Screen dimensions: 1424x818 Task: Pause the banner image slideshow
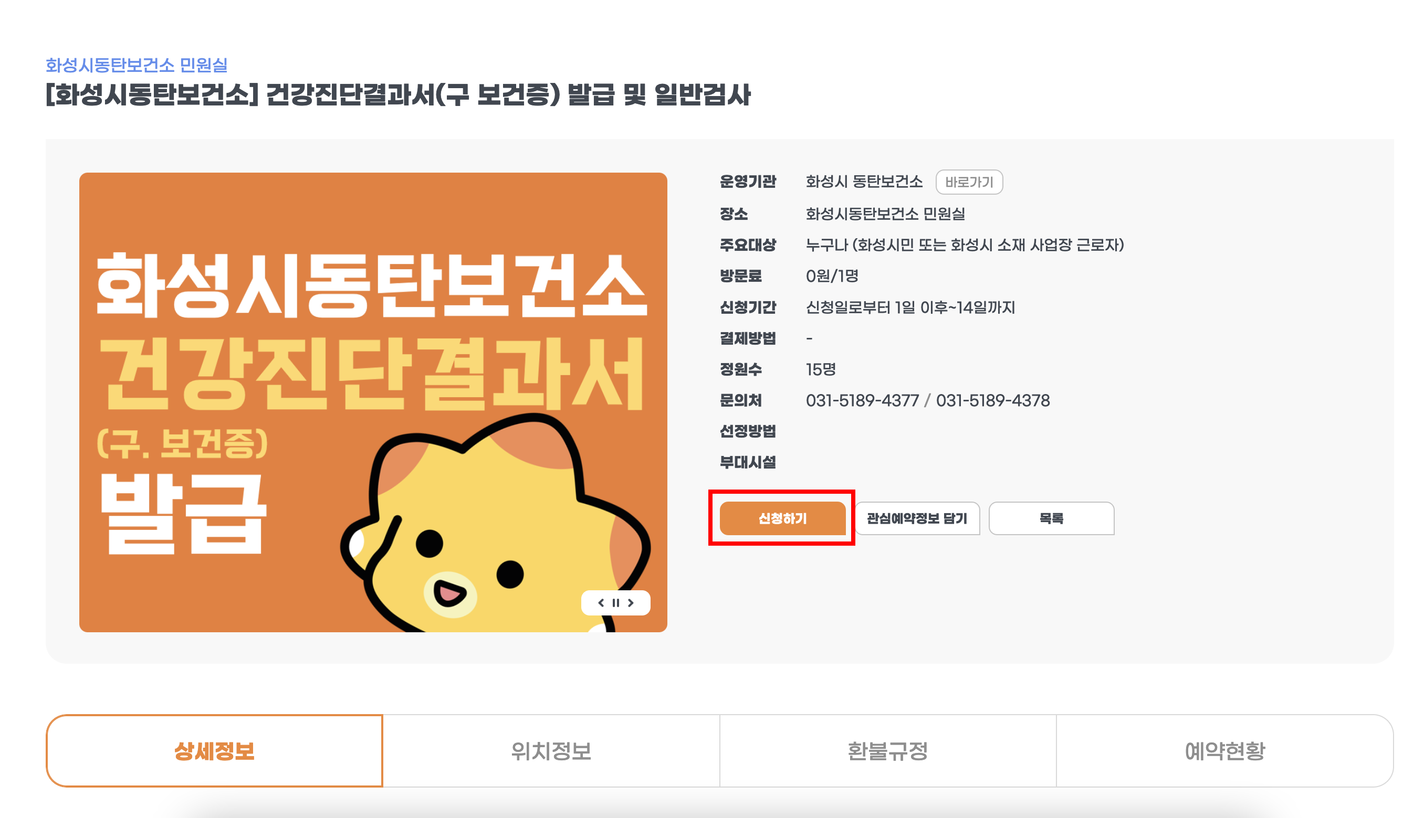[615, 603]
